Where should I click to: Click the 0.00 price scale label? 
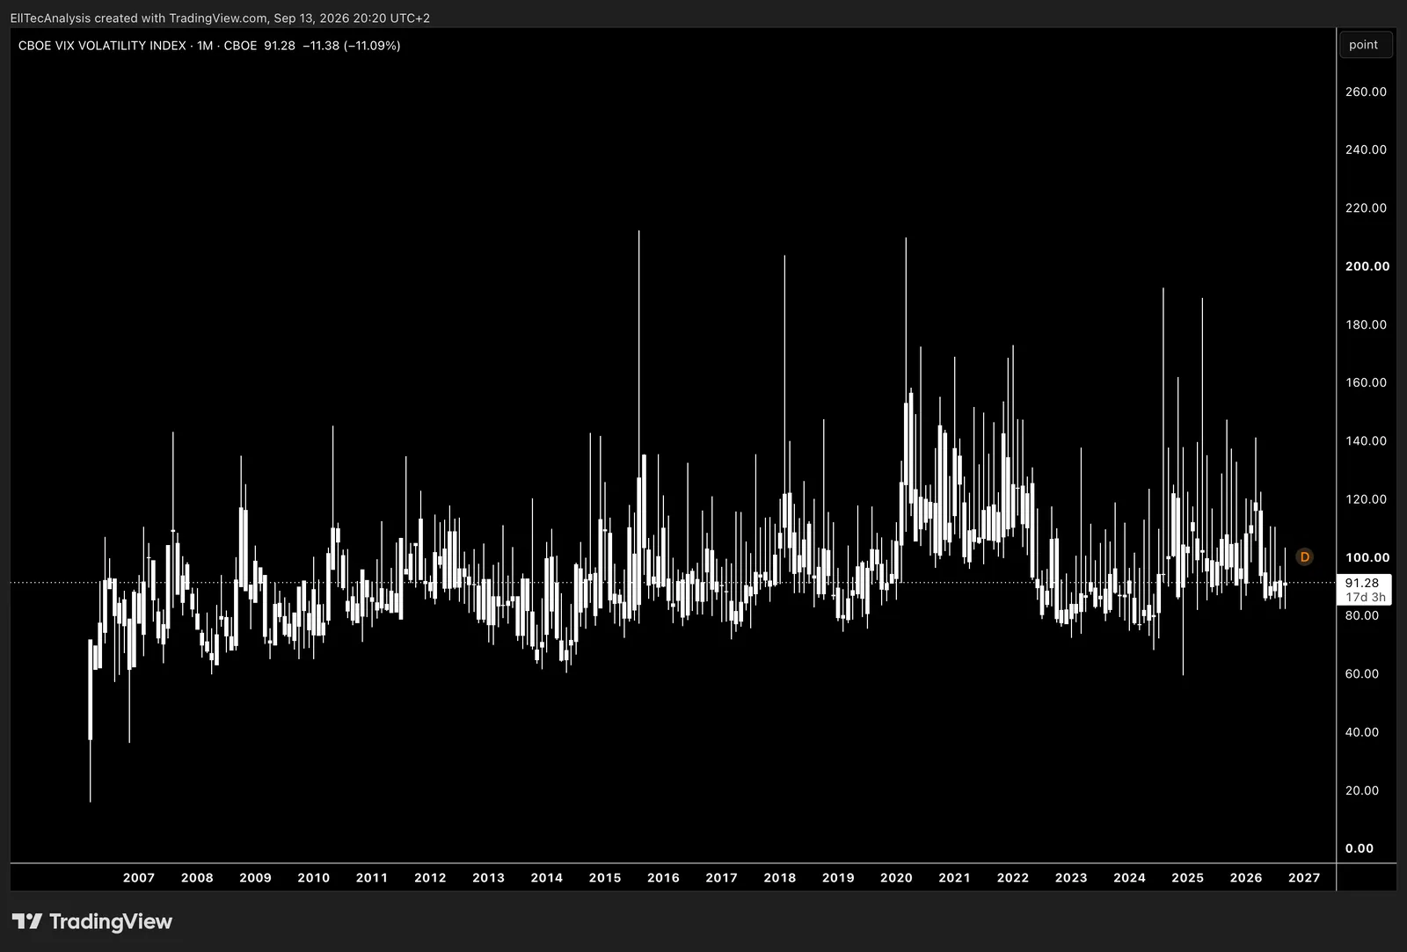coord(1360,848)
